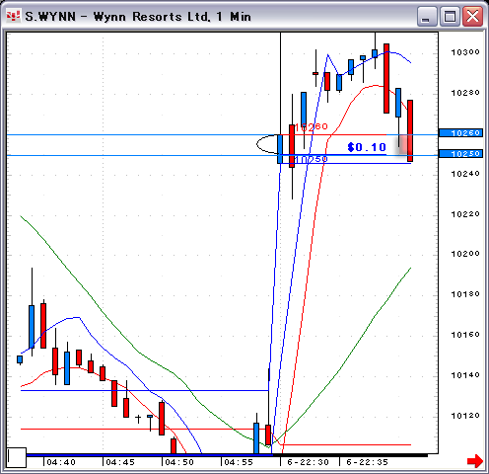
Task: Select the 6-22:30 time axis label
Action: [x=308, y=462]
